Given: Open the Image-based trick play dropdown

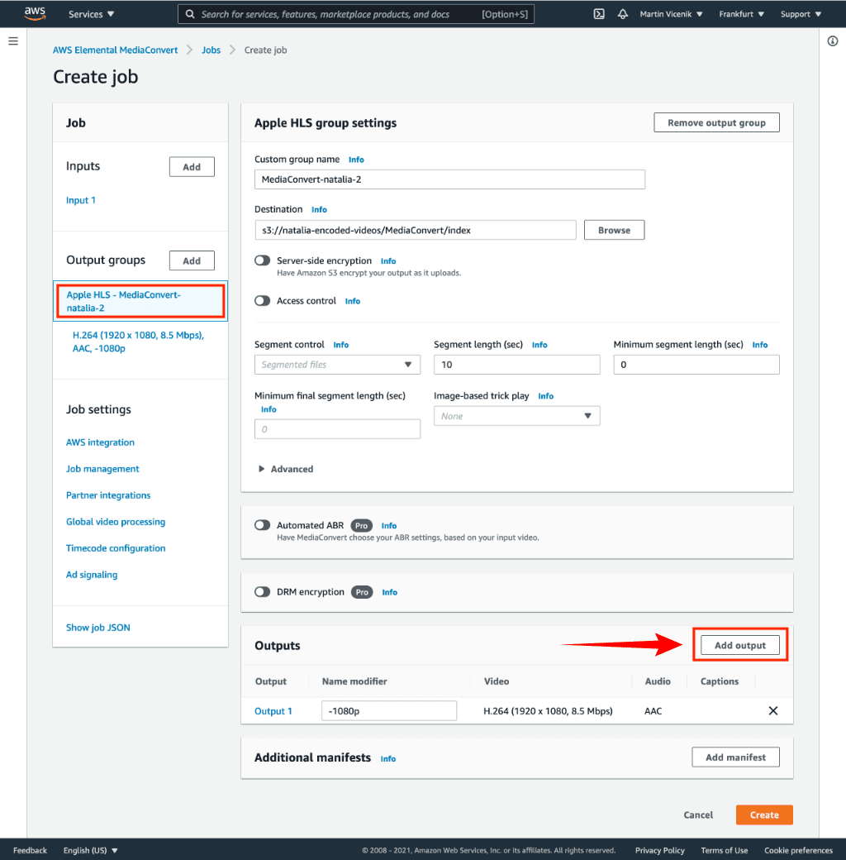Looking at the screenshot, I should pos(516,416).
